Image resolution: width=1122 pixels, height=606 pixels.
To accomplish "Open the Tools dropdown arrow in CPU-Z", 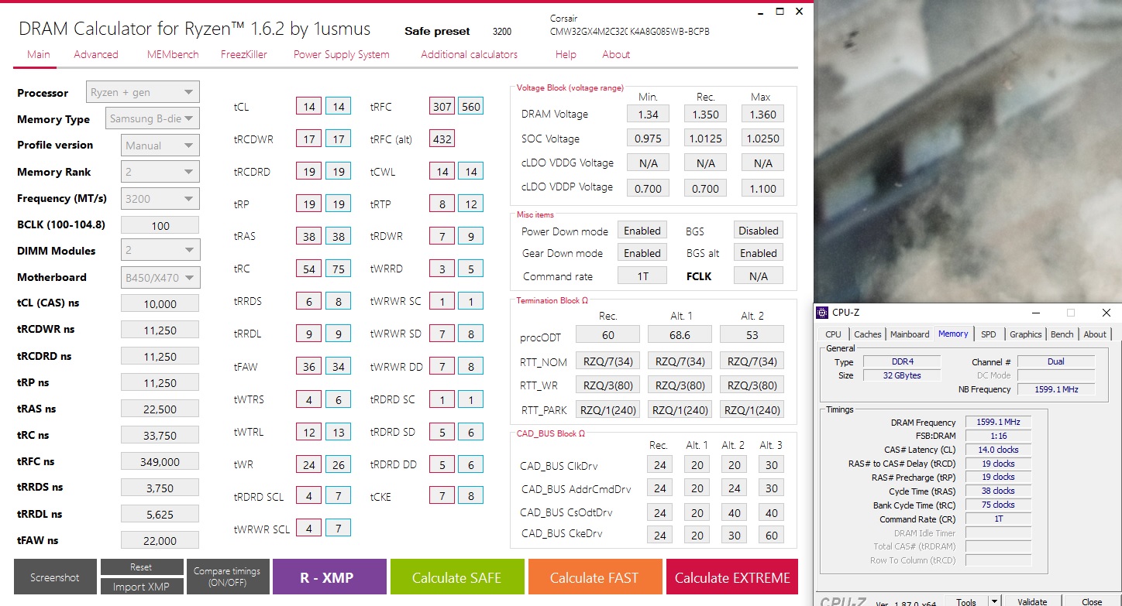I will coord(993,601).
